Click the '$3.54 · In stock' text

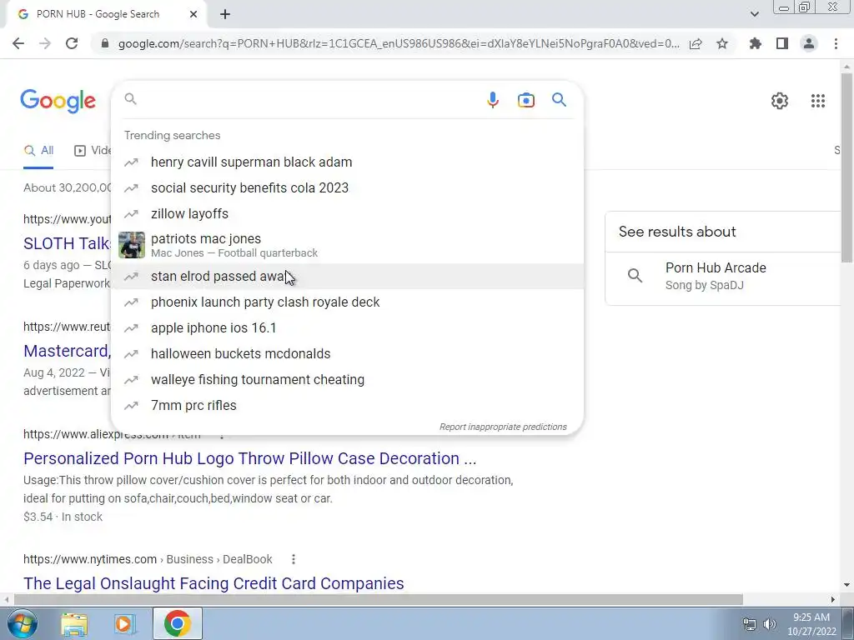(x=63, y=517)
